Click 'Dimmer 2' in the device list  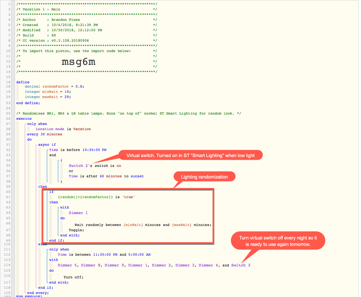[x=161, y=265]
